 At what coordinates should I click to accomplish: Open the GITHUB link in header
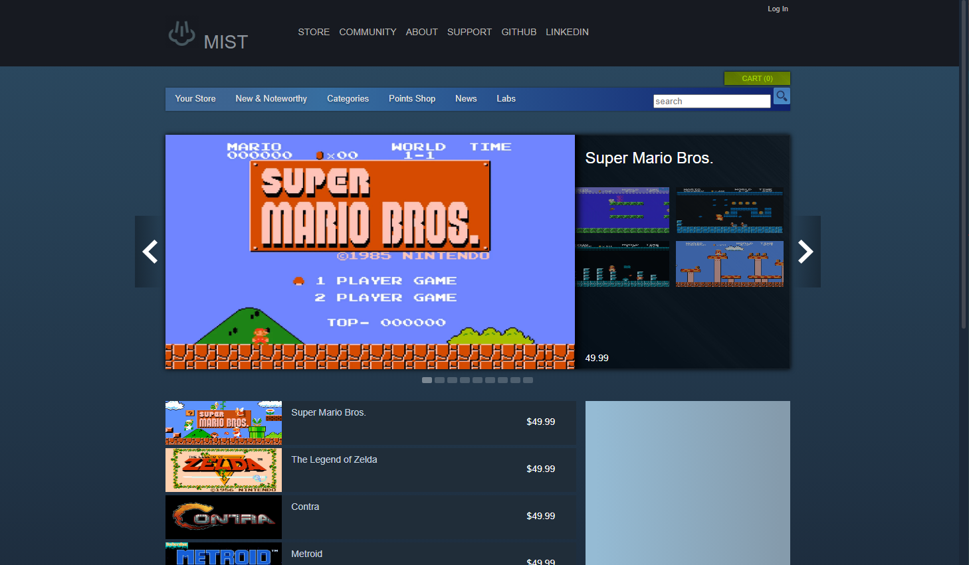click(518, 32)
